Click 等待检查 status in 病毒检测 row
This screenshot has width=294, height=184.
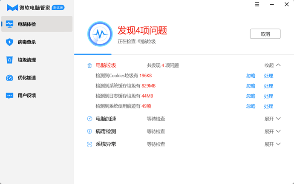tap(156, 131)
